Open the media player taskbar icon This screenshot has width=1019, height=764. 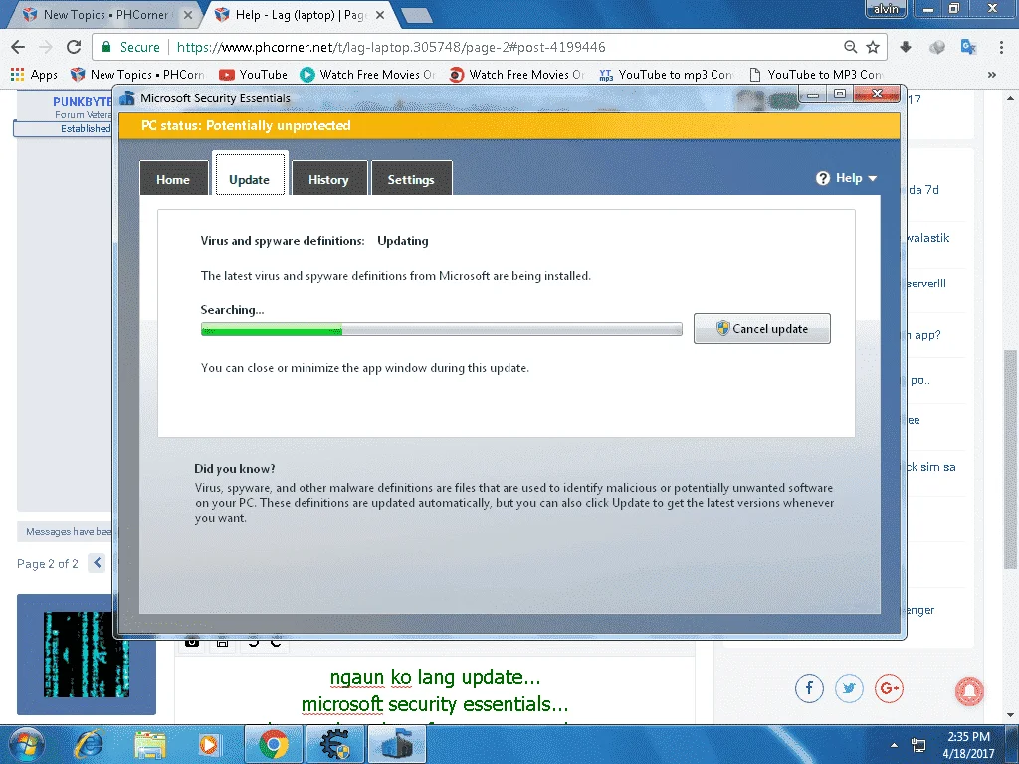coord(209,744)
